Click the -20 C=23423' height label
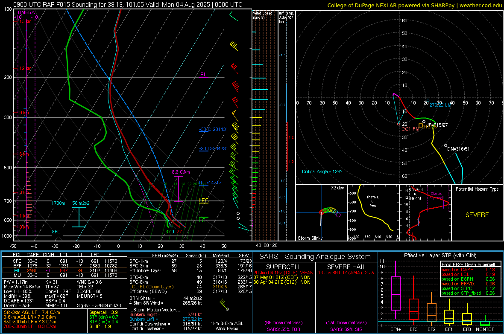Viewport: 504px width, 334px height. (x=213, y=149)
